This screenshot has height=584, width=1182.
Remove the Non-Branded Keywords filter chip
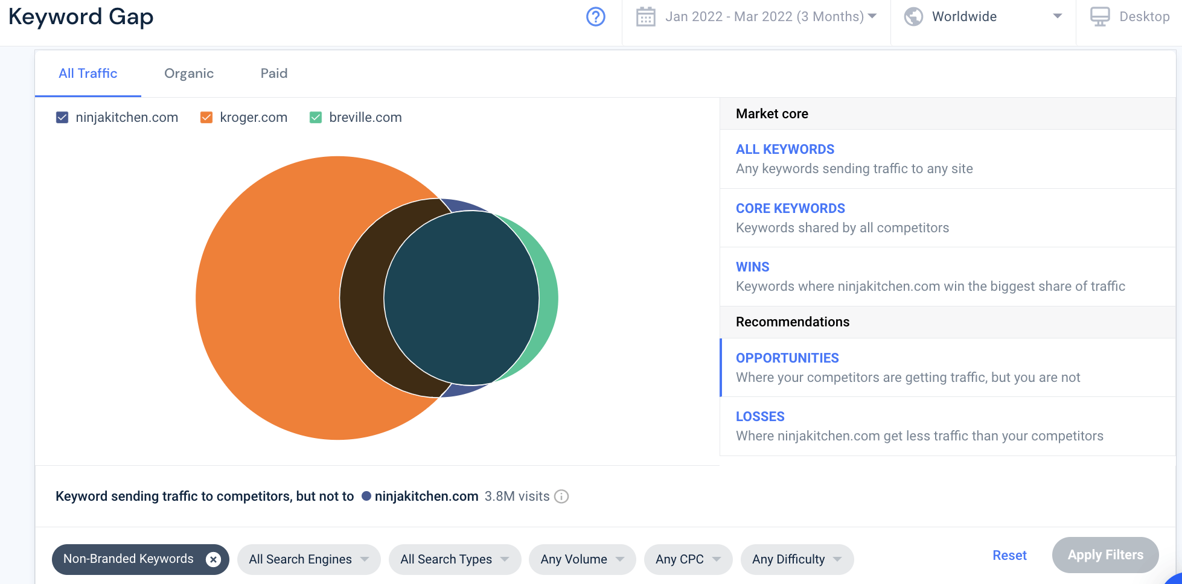tap(213, 559)
